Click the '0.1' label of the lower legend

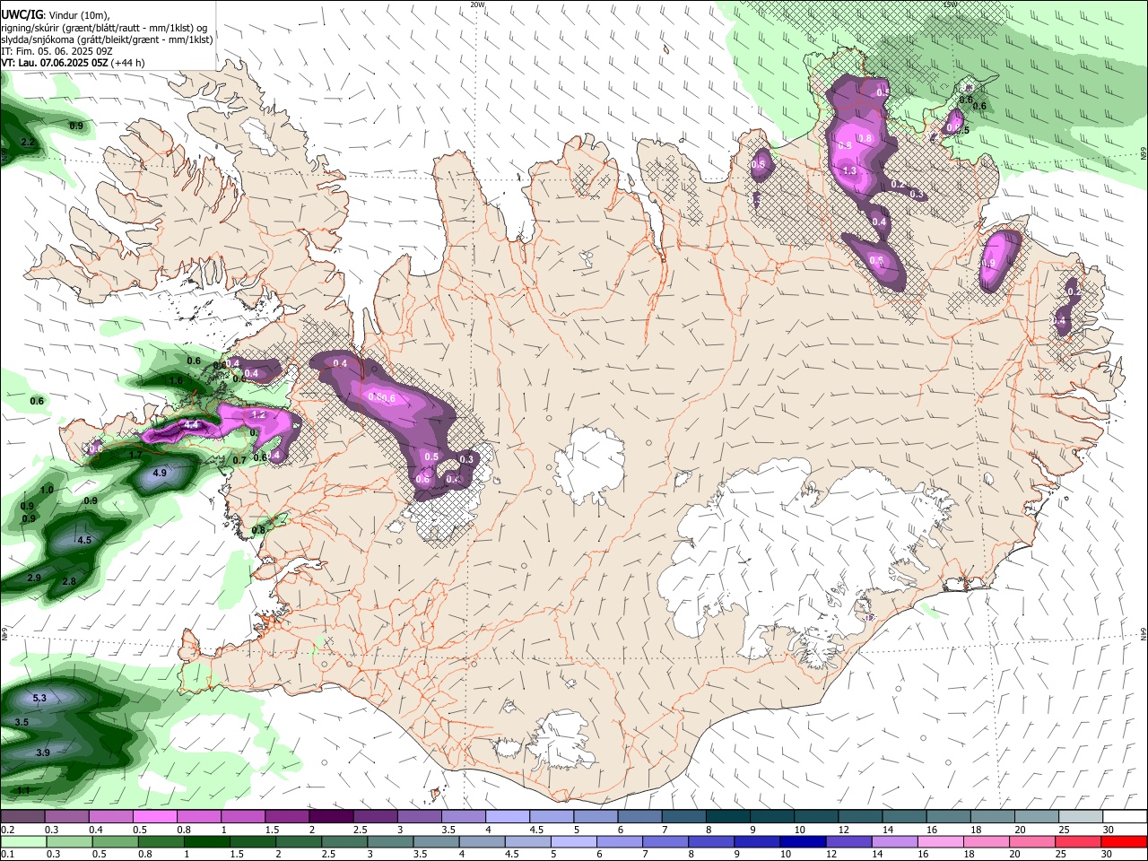[x=7, y=854]
